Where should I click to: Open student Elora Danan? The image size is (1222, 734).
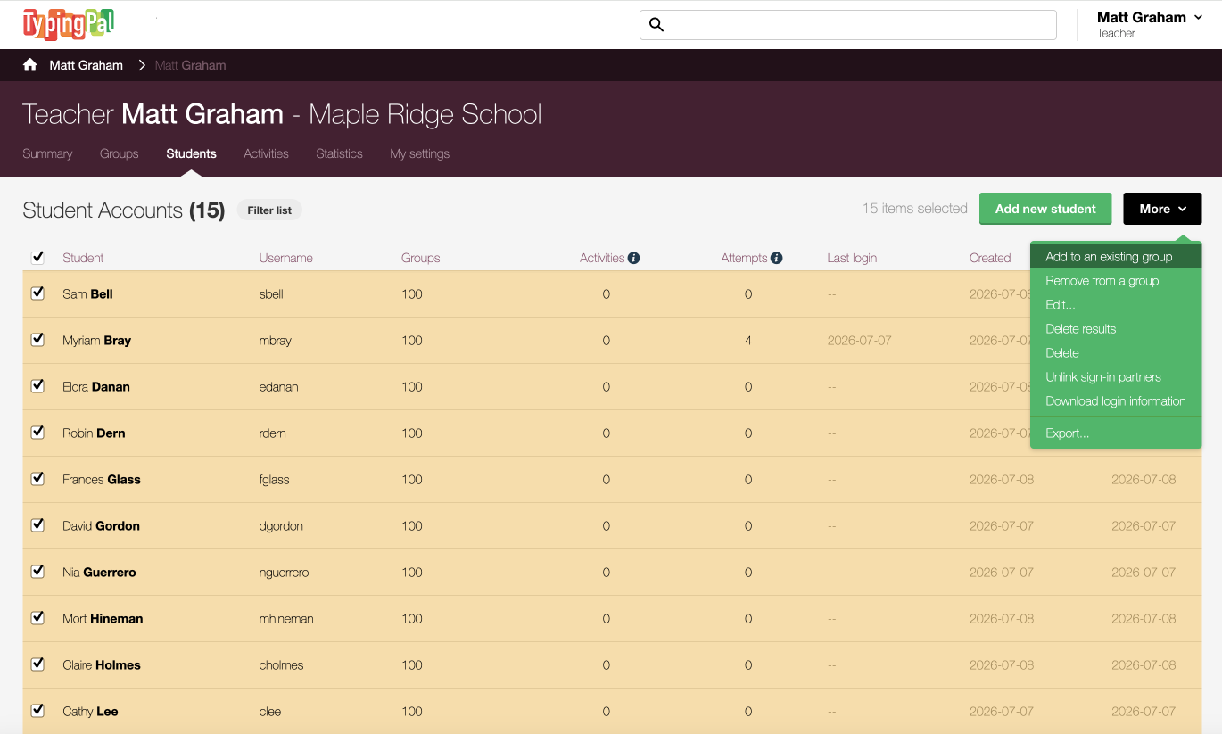96,386
